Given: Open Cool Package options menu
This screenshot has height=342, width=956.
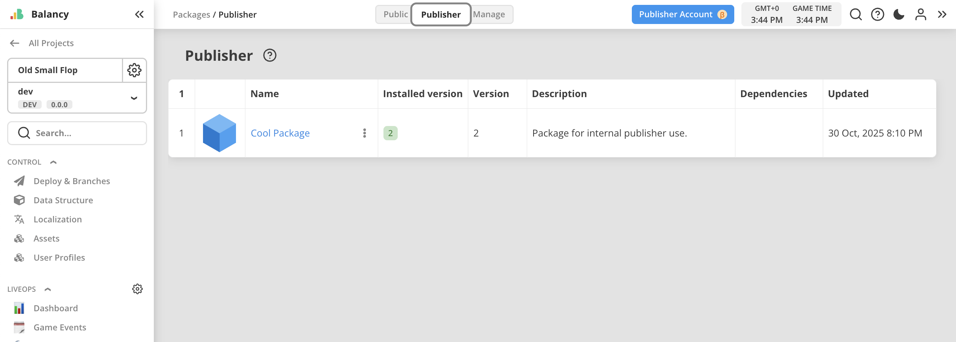Looking at the screenshot, I should (x=364, y=133).
